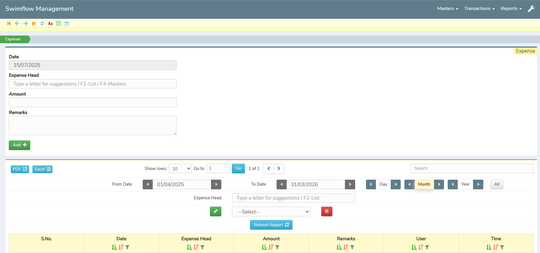Image resolution: width=540 pixels, height=253 pixels.
Task: Click the last record navigation icon
Action: pyautogui.click(x=34, y=24)
